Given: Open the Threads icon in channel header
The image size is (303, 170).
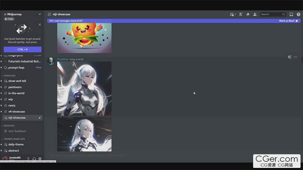Looking at the screenshot, I should pos(232,14).
